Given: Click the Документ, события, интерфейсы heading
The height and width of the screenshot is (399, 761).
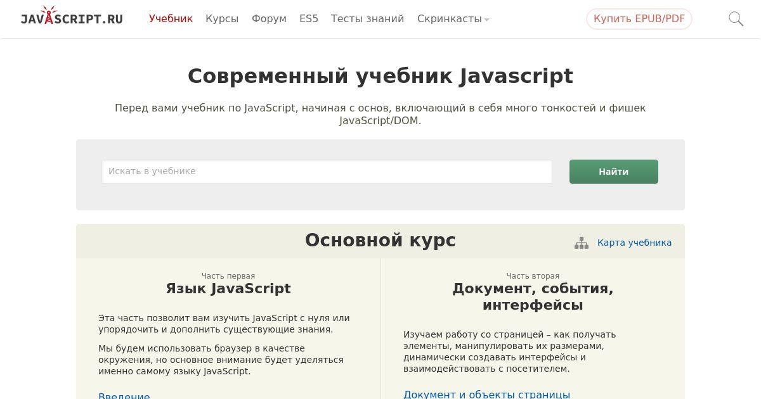Looking at the screenshot, I should [x=533, y=296].
